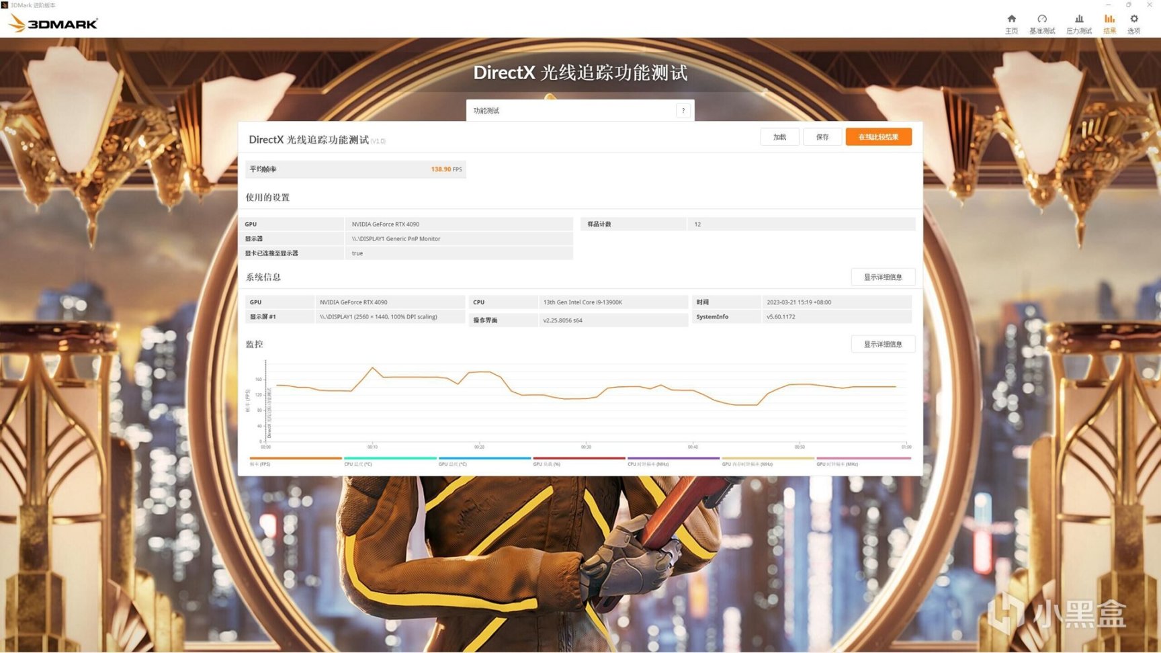
Task: Click the 保存 save button
Action: pos(822,137)
